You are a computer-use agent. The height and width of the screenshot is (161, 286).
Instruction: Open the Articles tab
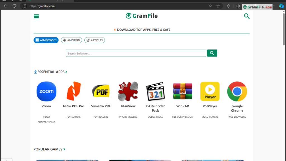pos(95,40)
